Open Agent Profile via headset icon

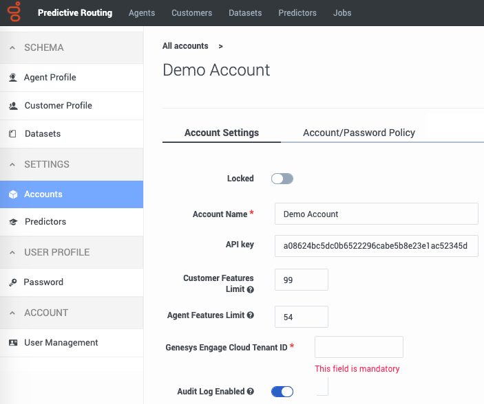click(x=13, y=78)
